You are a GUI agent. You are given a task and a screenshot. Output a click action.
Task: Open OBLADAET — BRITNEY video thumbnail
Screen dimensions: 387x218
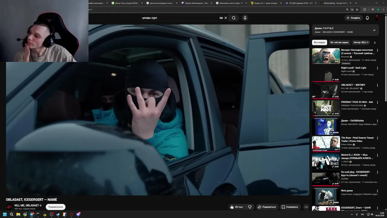326,91
